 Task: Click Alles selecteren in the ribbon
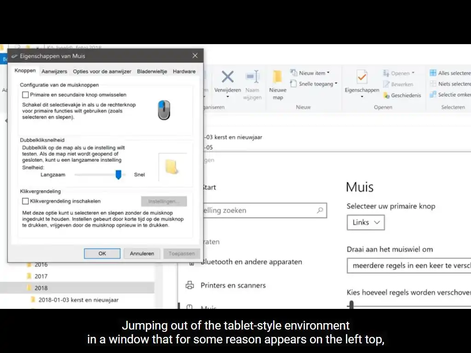tap(450, 73)
